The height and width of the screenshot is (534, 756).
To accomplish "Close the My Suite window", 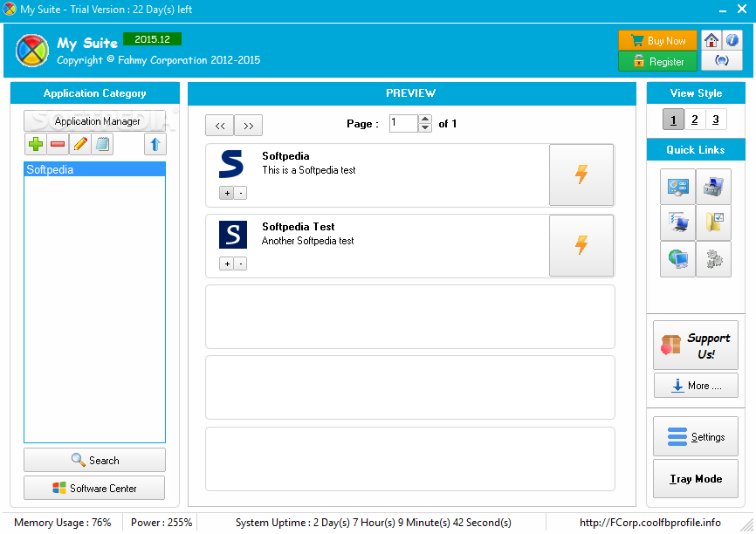I will point(743,9).
